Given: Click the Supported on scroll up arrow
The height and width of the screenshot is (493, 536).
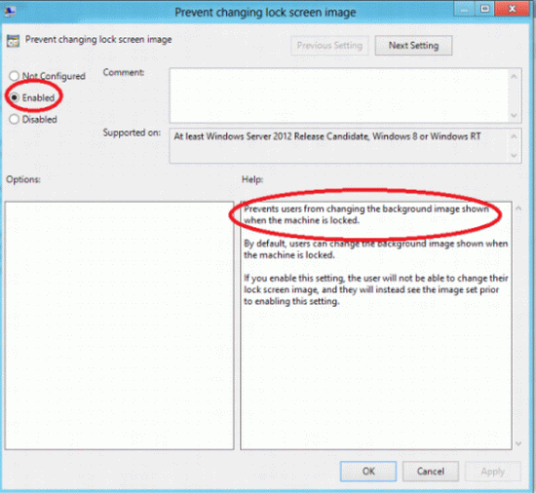Looking at the screenshot, I should pyautogui.click(x=514, y=136).
